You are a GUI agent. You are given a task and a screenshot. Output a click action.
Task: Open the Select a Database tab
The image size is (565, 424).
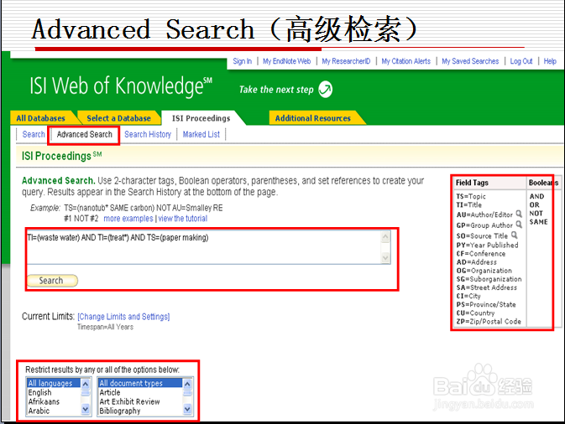(x=119, y=118)
